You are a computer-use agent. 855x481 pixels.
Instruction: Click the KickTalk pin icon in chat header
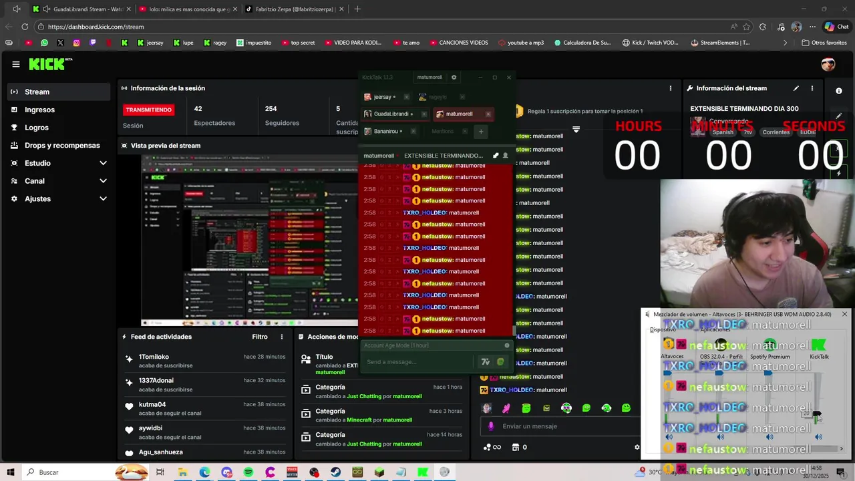point(496,156)
